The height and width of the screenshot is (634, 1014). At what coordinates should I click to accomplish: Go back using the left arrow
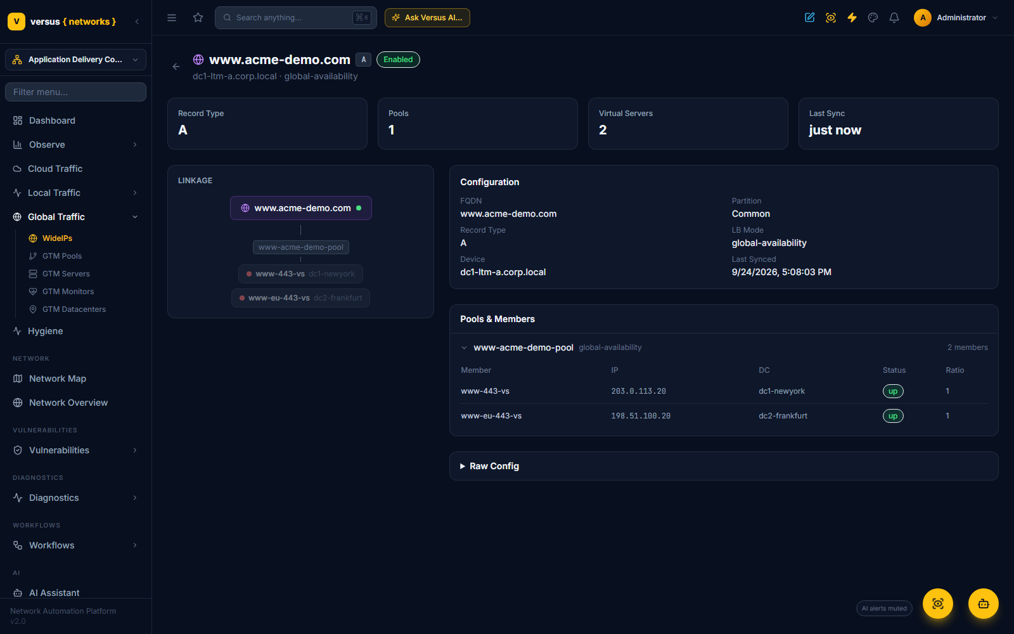pos(176,67)
